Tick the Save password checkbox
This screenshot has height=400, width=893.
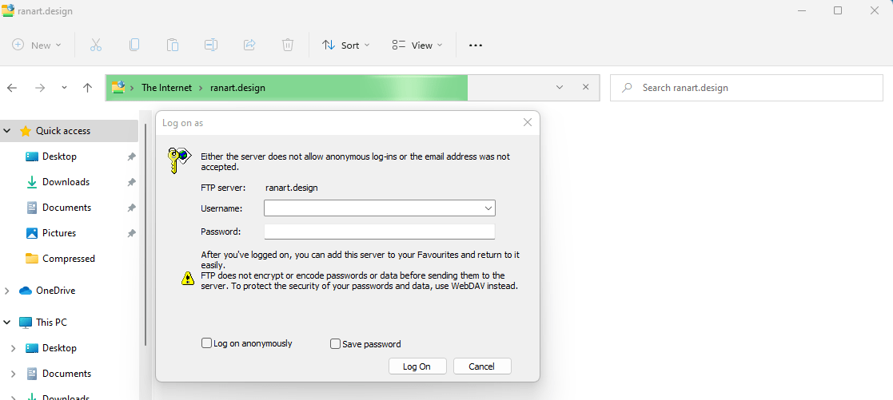tap(336, 343)
